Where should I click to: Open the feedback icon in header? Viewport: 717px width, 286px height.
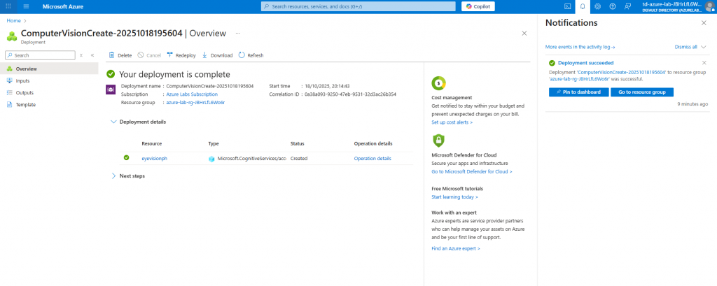click(627, 6)
